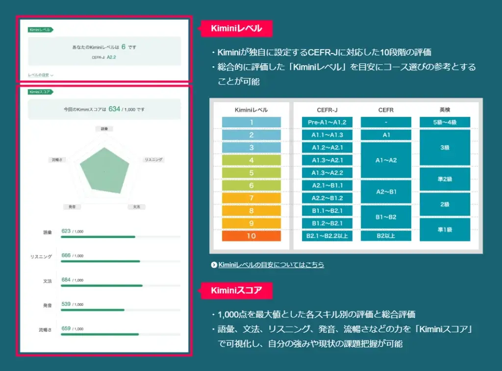This screenshot has height=371, width=502.
Task: Select the 発音 label on the radar chart
Action: (72, 207)
